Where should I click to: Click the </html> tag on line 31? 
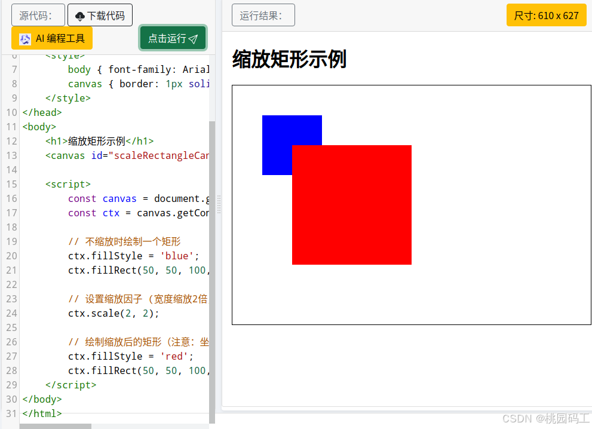(x=42, y=413)
